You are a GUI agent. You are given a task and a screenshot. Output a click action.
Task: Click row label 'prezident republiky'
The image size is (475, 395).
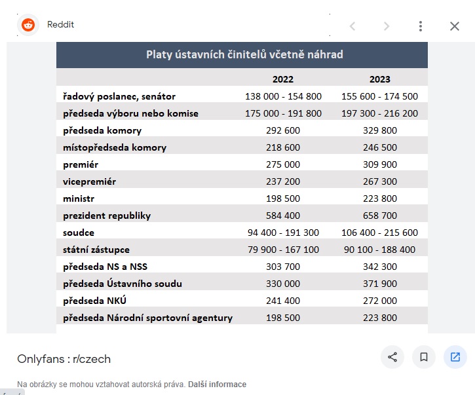[107, 216]
